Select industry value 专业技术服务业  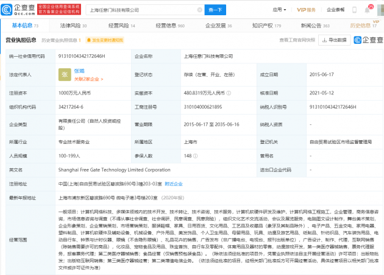point(74,142)
